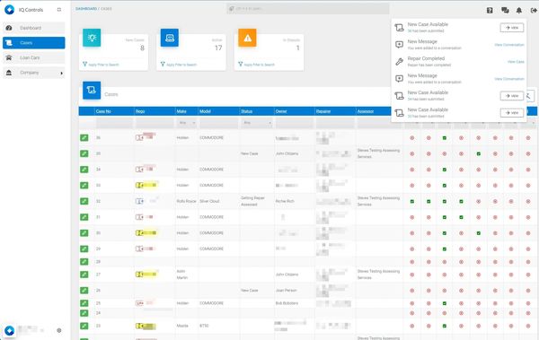Open Company in sidebar menu

[x=34, y=73]
